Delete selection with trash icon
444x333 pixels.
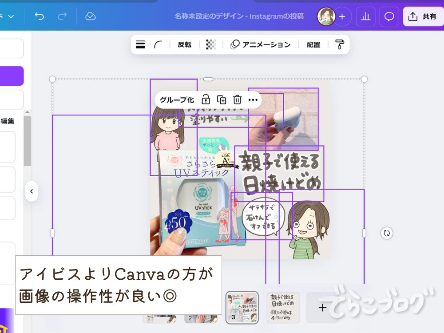tap(237, 99)
